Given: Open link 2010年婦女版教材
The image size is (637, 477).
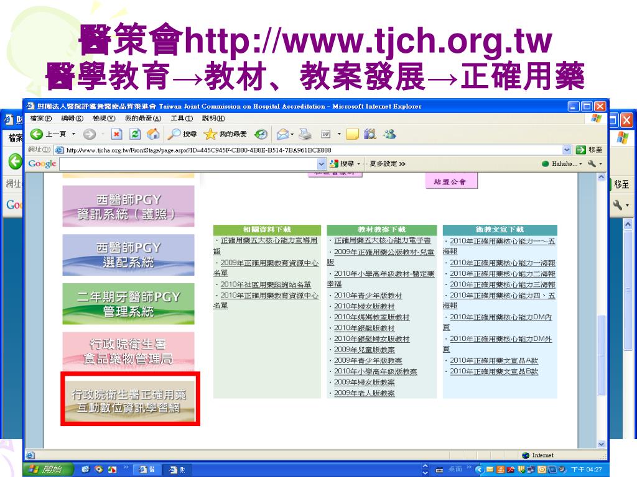Looking at the screenshot, I should tap(365, 307).
